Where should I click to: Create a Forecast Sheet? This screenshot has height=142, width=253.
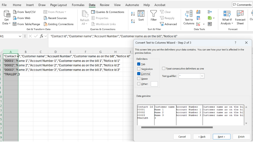[x=240, y=18]
